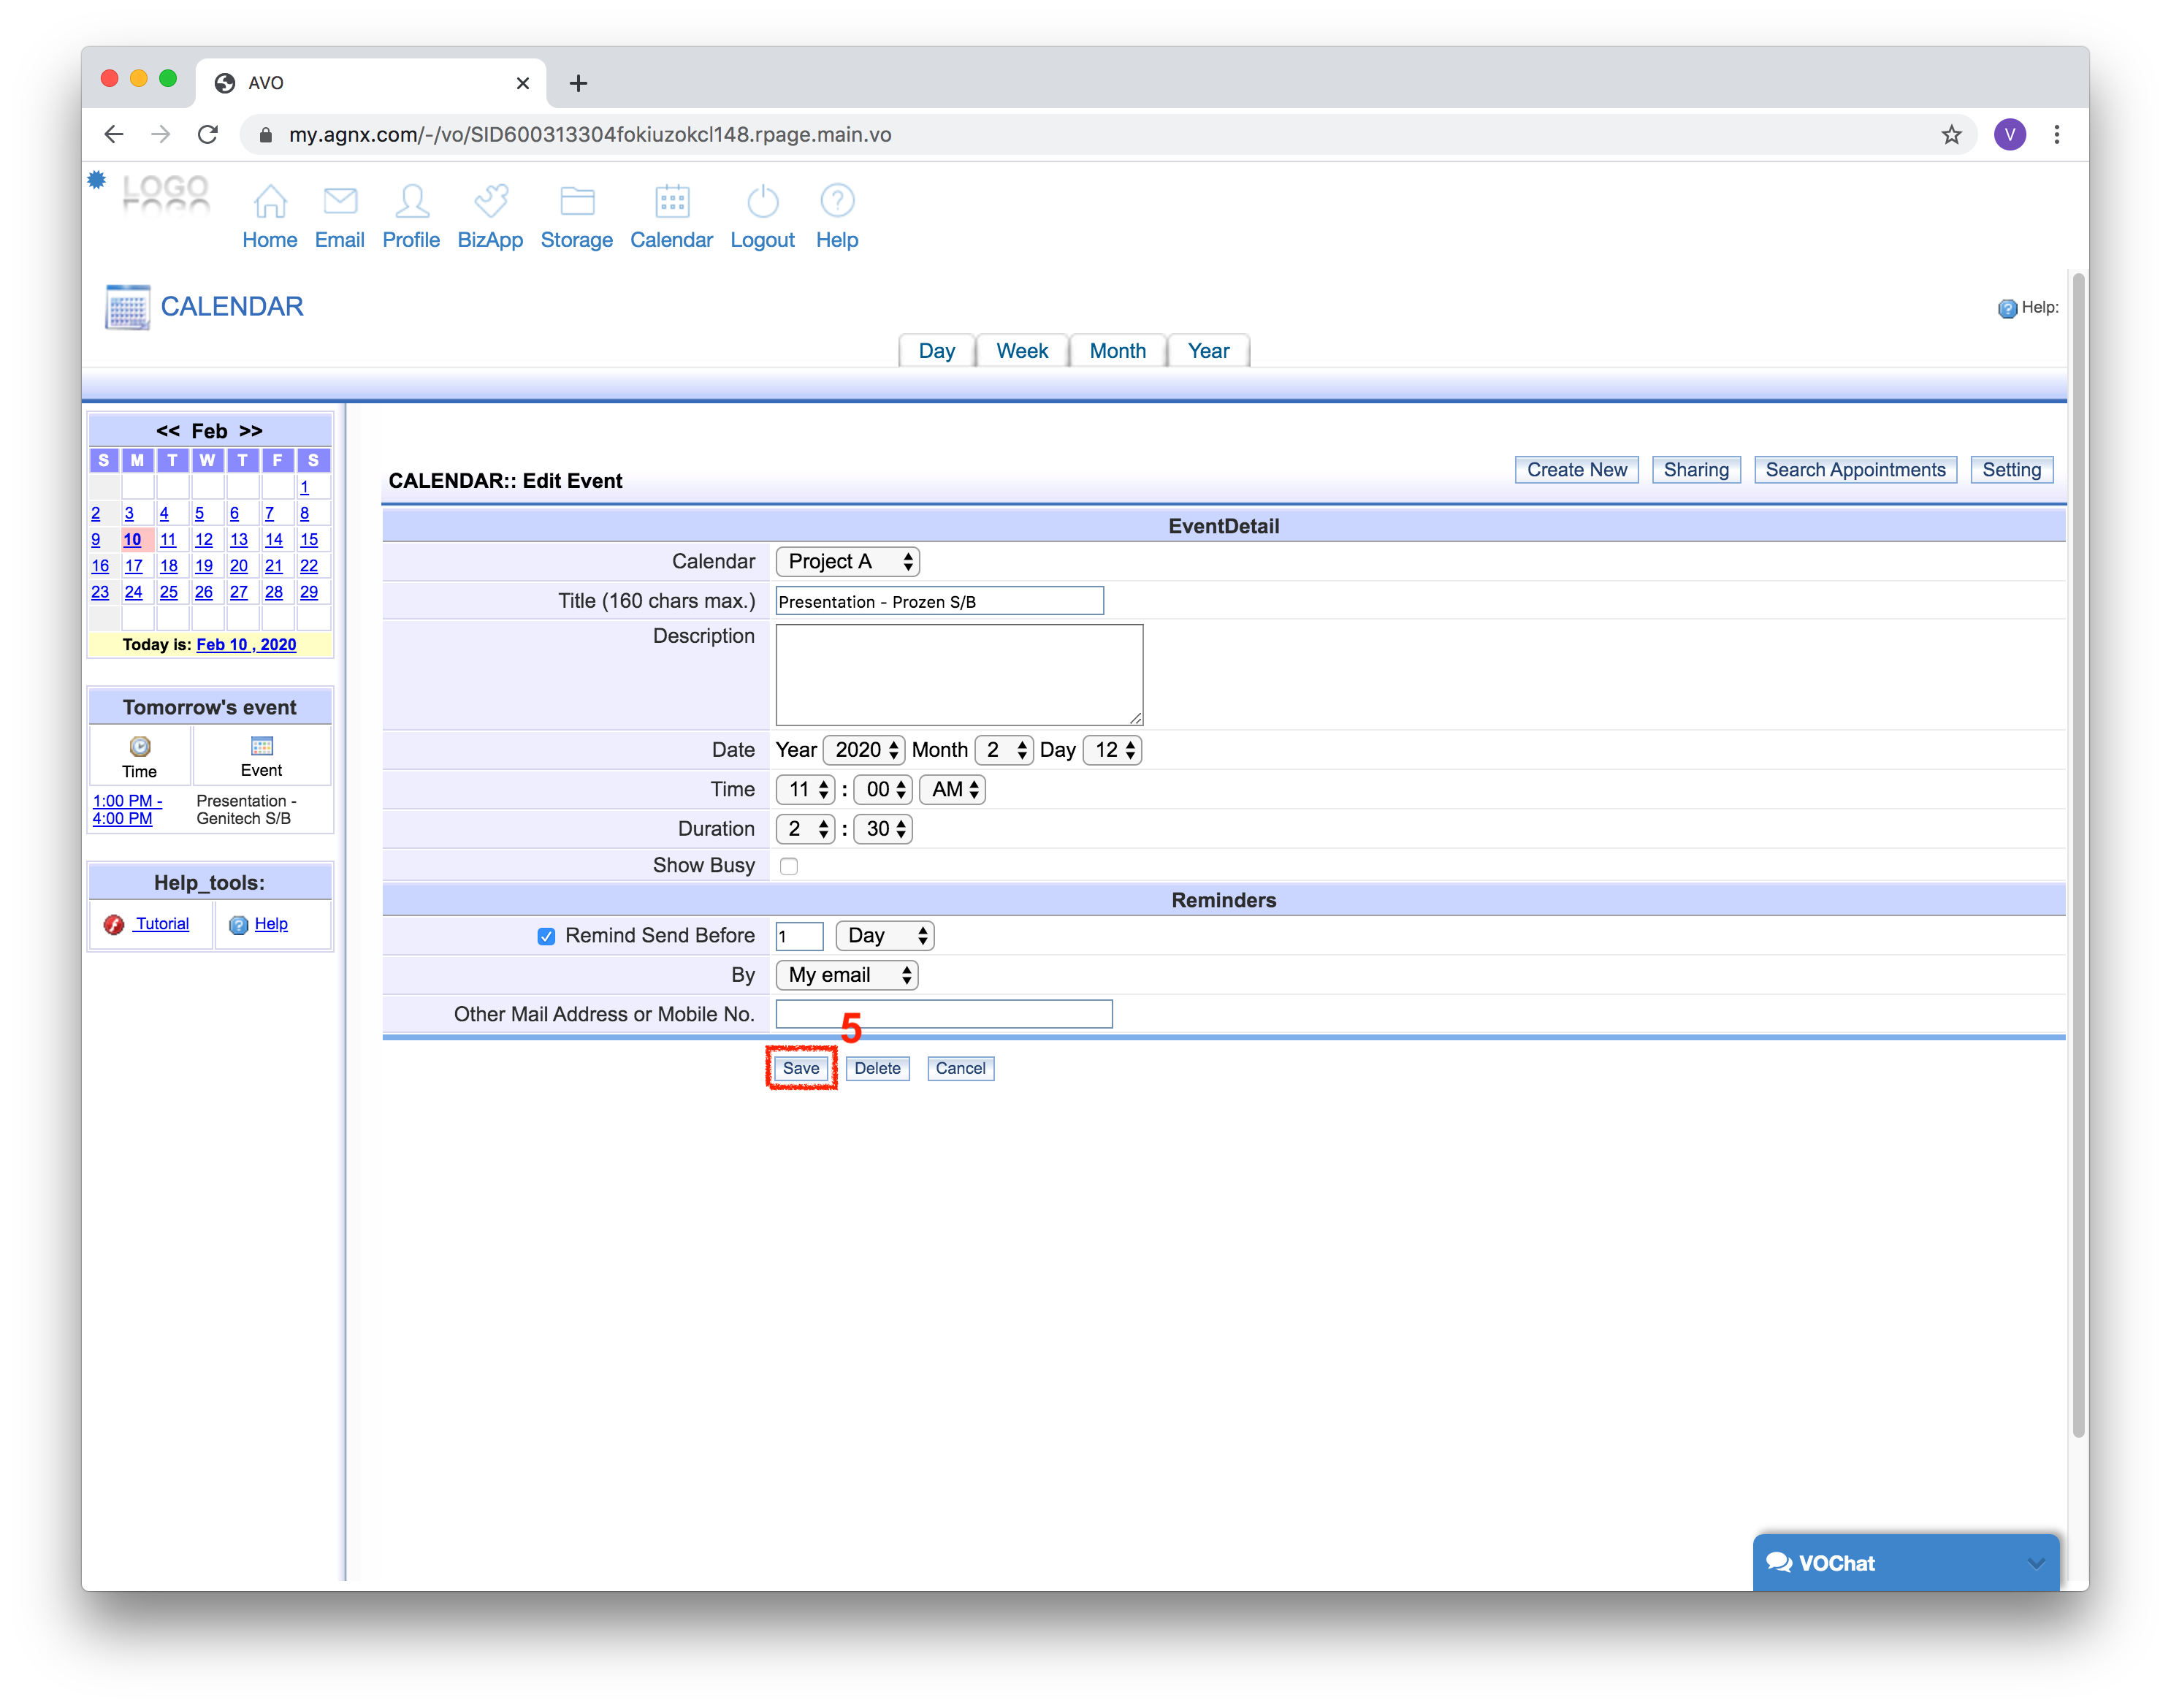The width and height of the screenshot is (2171, 1708).
Task: Open the Day number date dropdown
Action: pos(1112,750)
